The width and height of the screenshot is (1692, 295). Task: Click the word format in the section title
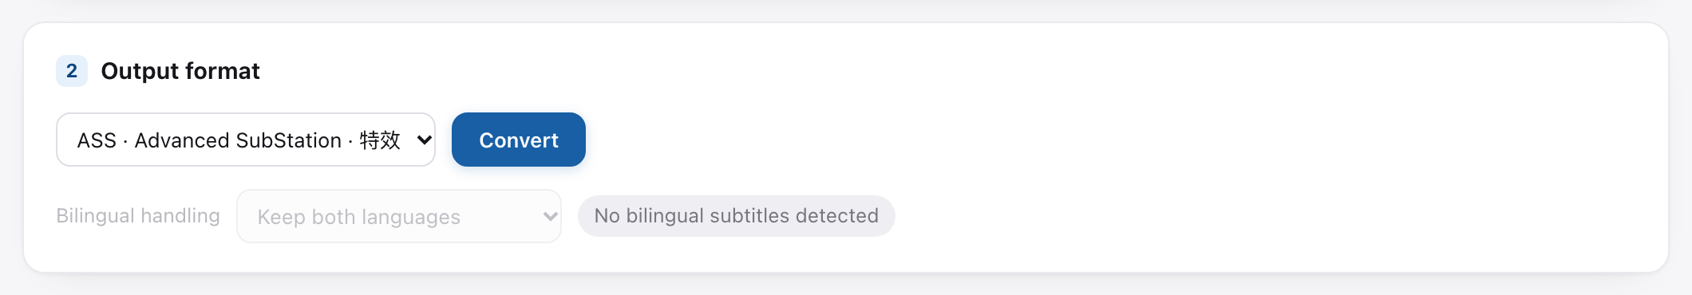pyautogui.click(x=228, y=71)
